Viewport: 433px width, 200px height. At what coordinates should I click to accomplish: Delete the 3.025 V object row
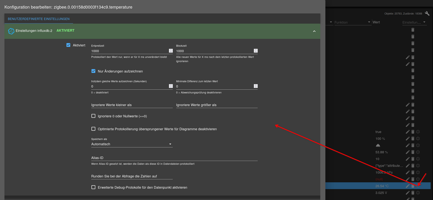pos(413,193)
